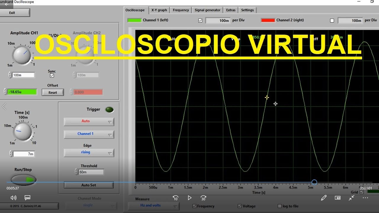
Task: Turn the Time [s] knob
Action: [x=23, y=132]
